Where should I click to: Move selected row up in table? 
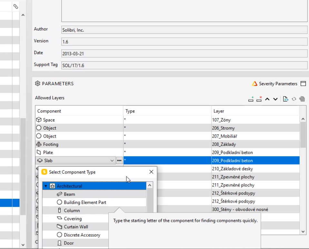[267, 99]
